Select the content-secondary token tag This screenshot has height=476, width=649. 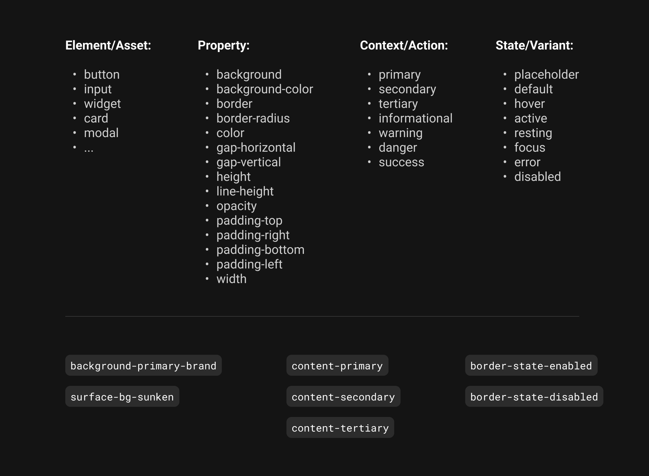click(343, 396)
